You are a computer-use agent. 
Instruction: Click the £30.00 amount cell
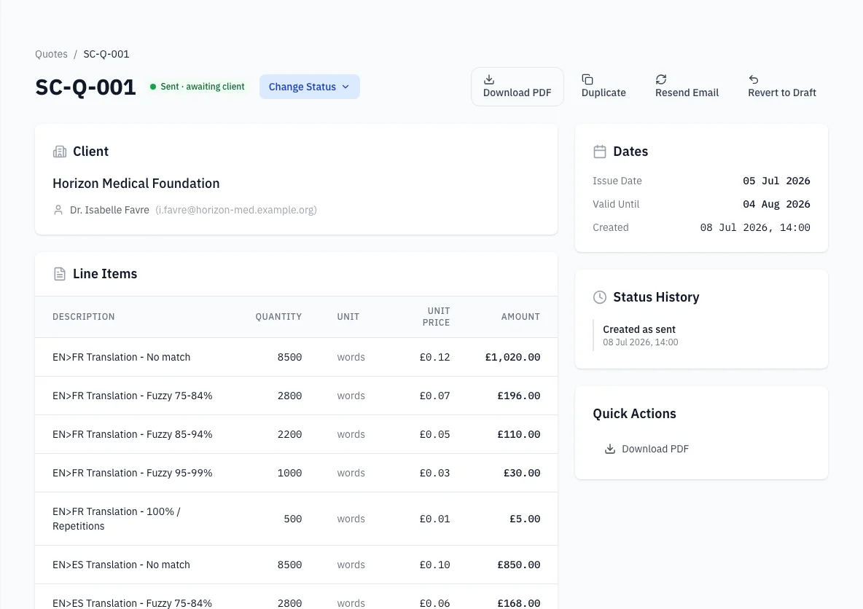[x=522, y=473]
